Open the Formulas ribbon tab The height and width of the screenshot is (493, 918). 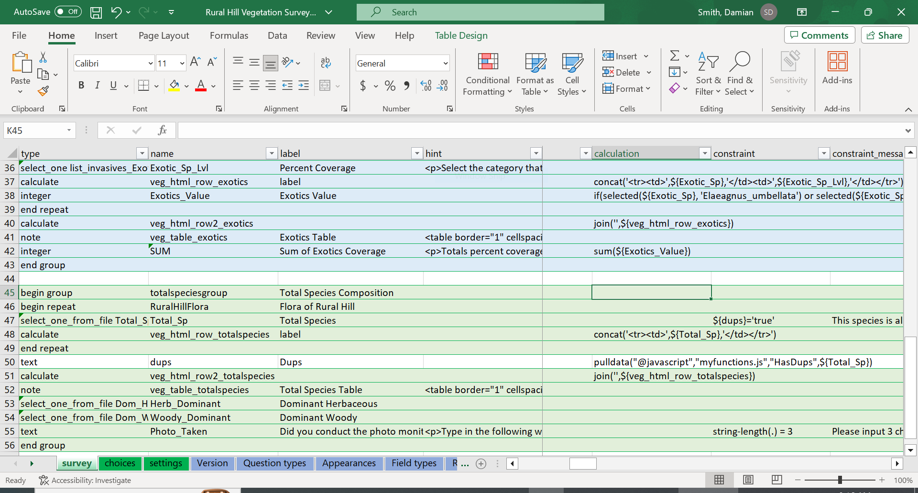(229, 35)
